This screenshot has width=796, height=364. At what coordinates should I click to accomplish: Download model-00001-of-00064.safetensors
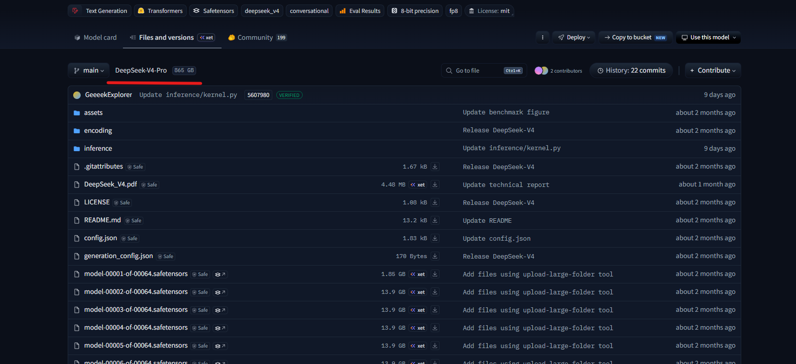pos(435,274)
